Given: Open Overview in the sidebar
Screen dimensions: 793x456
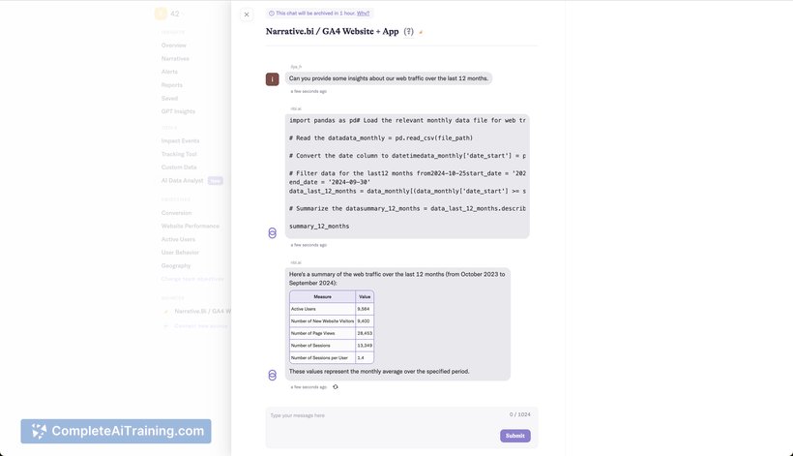Looking at the screenshot, I should tap(173, 46).
